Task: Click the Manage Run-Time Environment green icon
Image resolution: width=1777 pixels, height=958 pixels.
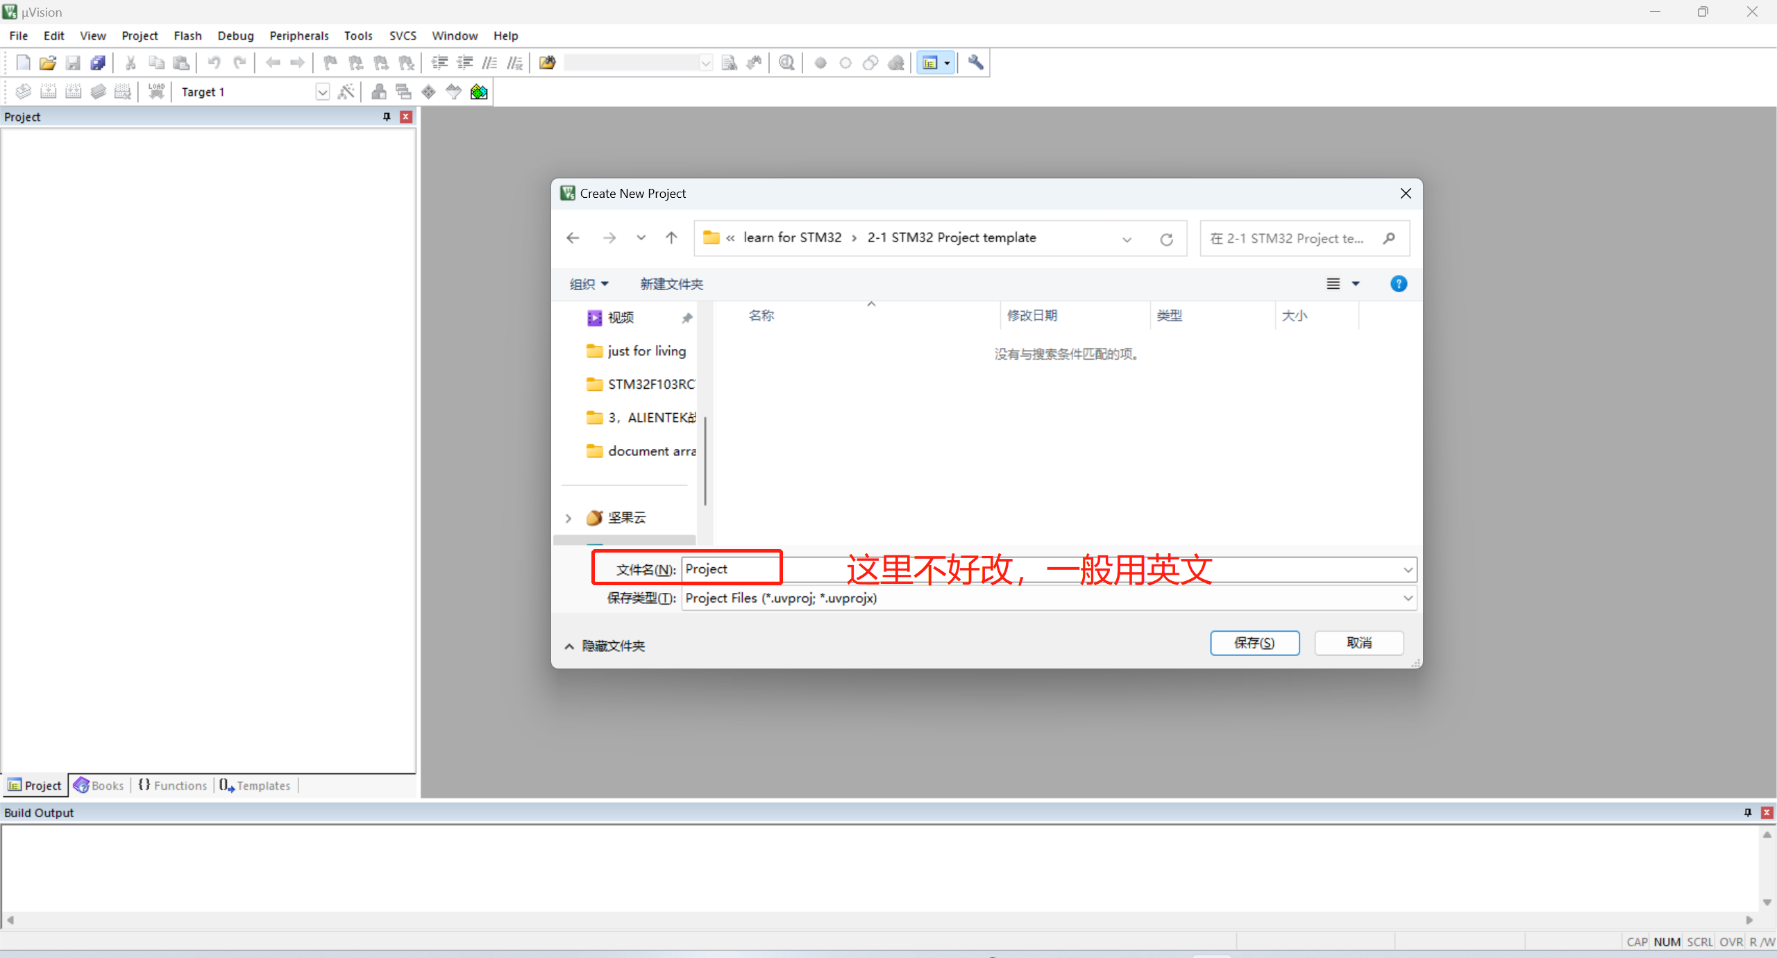Action: [x=479, y=92]
